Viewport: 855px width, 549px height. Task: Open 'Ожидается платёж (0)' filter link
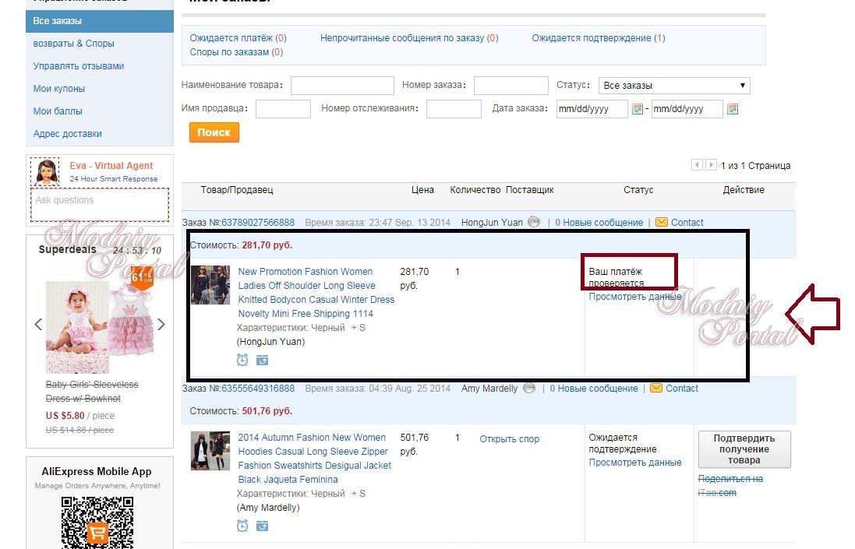point(238,38)
